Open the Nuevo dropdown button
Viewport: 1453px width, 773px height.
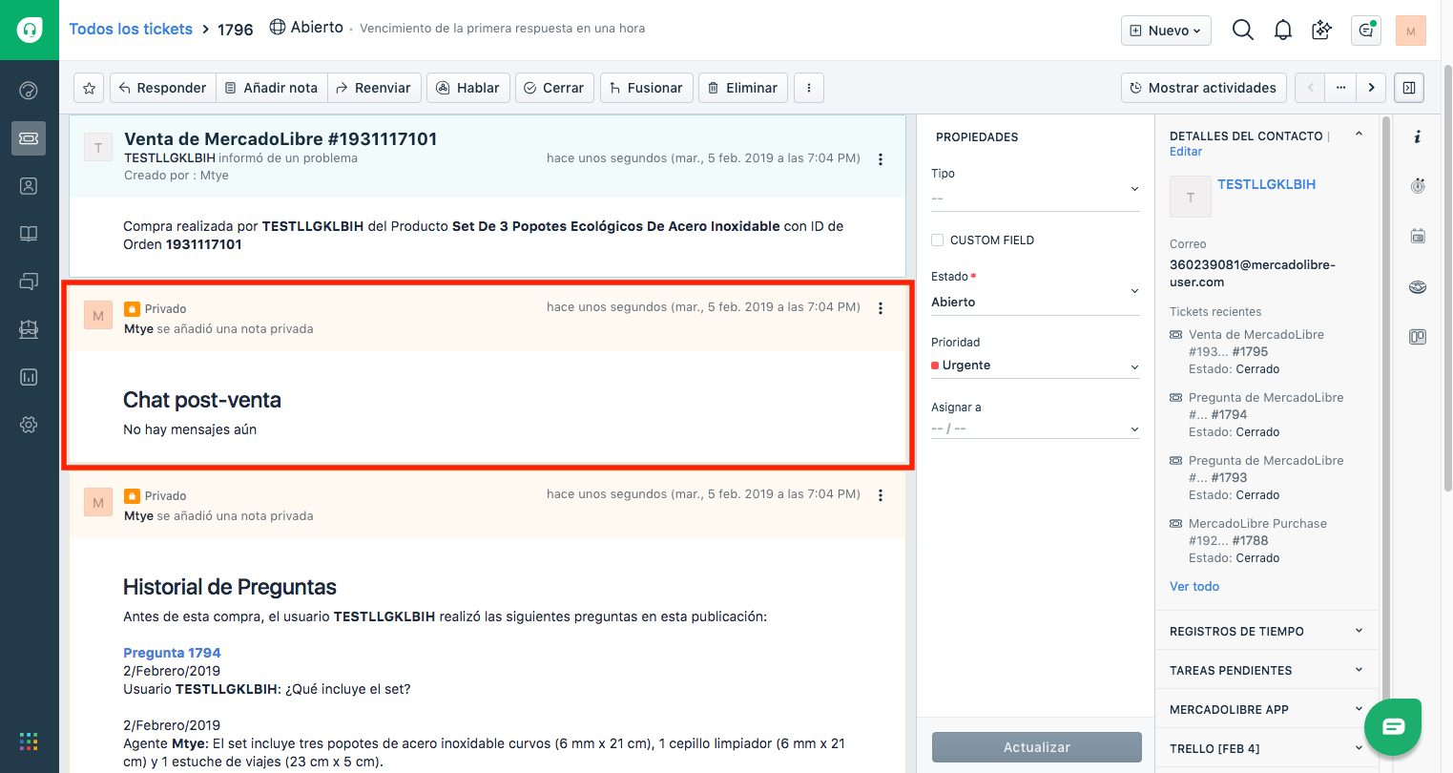1166,31
